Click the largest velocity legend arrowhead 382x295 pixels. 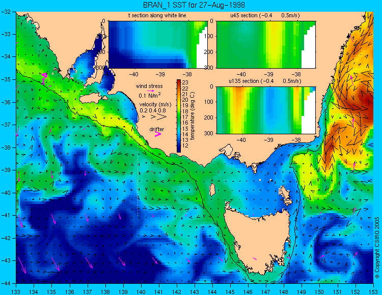pyautogui.click(x=162, y=117)
